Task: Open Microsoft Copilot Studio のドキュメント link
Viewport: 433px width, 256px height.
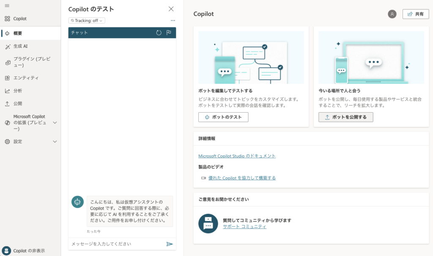Action: pos(237,156)
